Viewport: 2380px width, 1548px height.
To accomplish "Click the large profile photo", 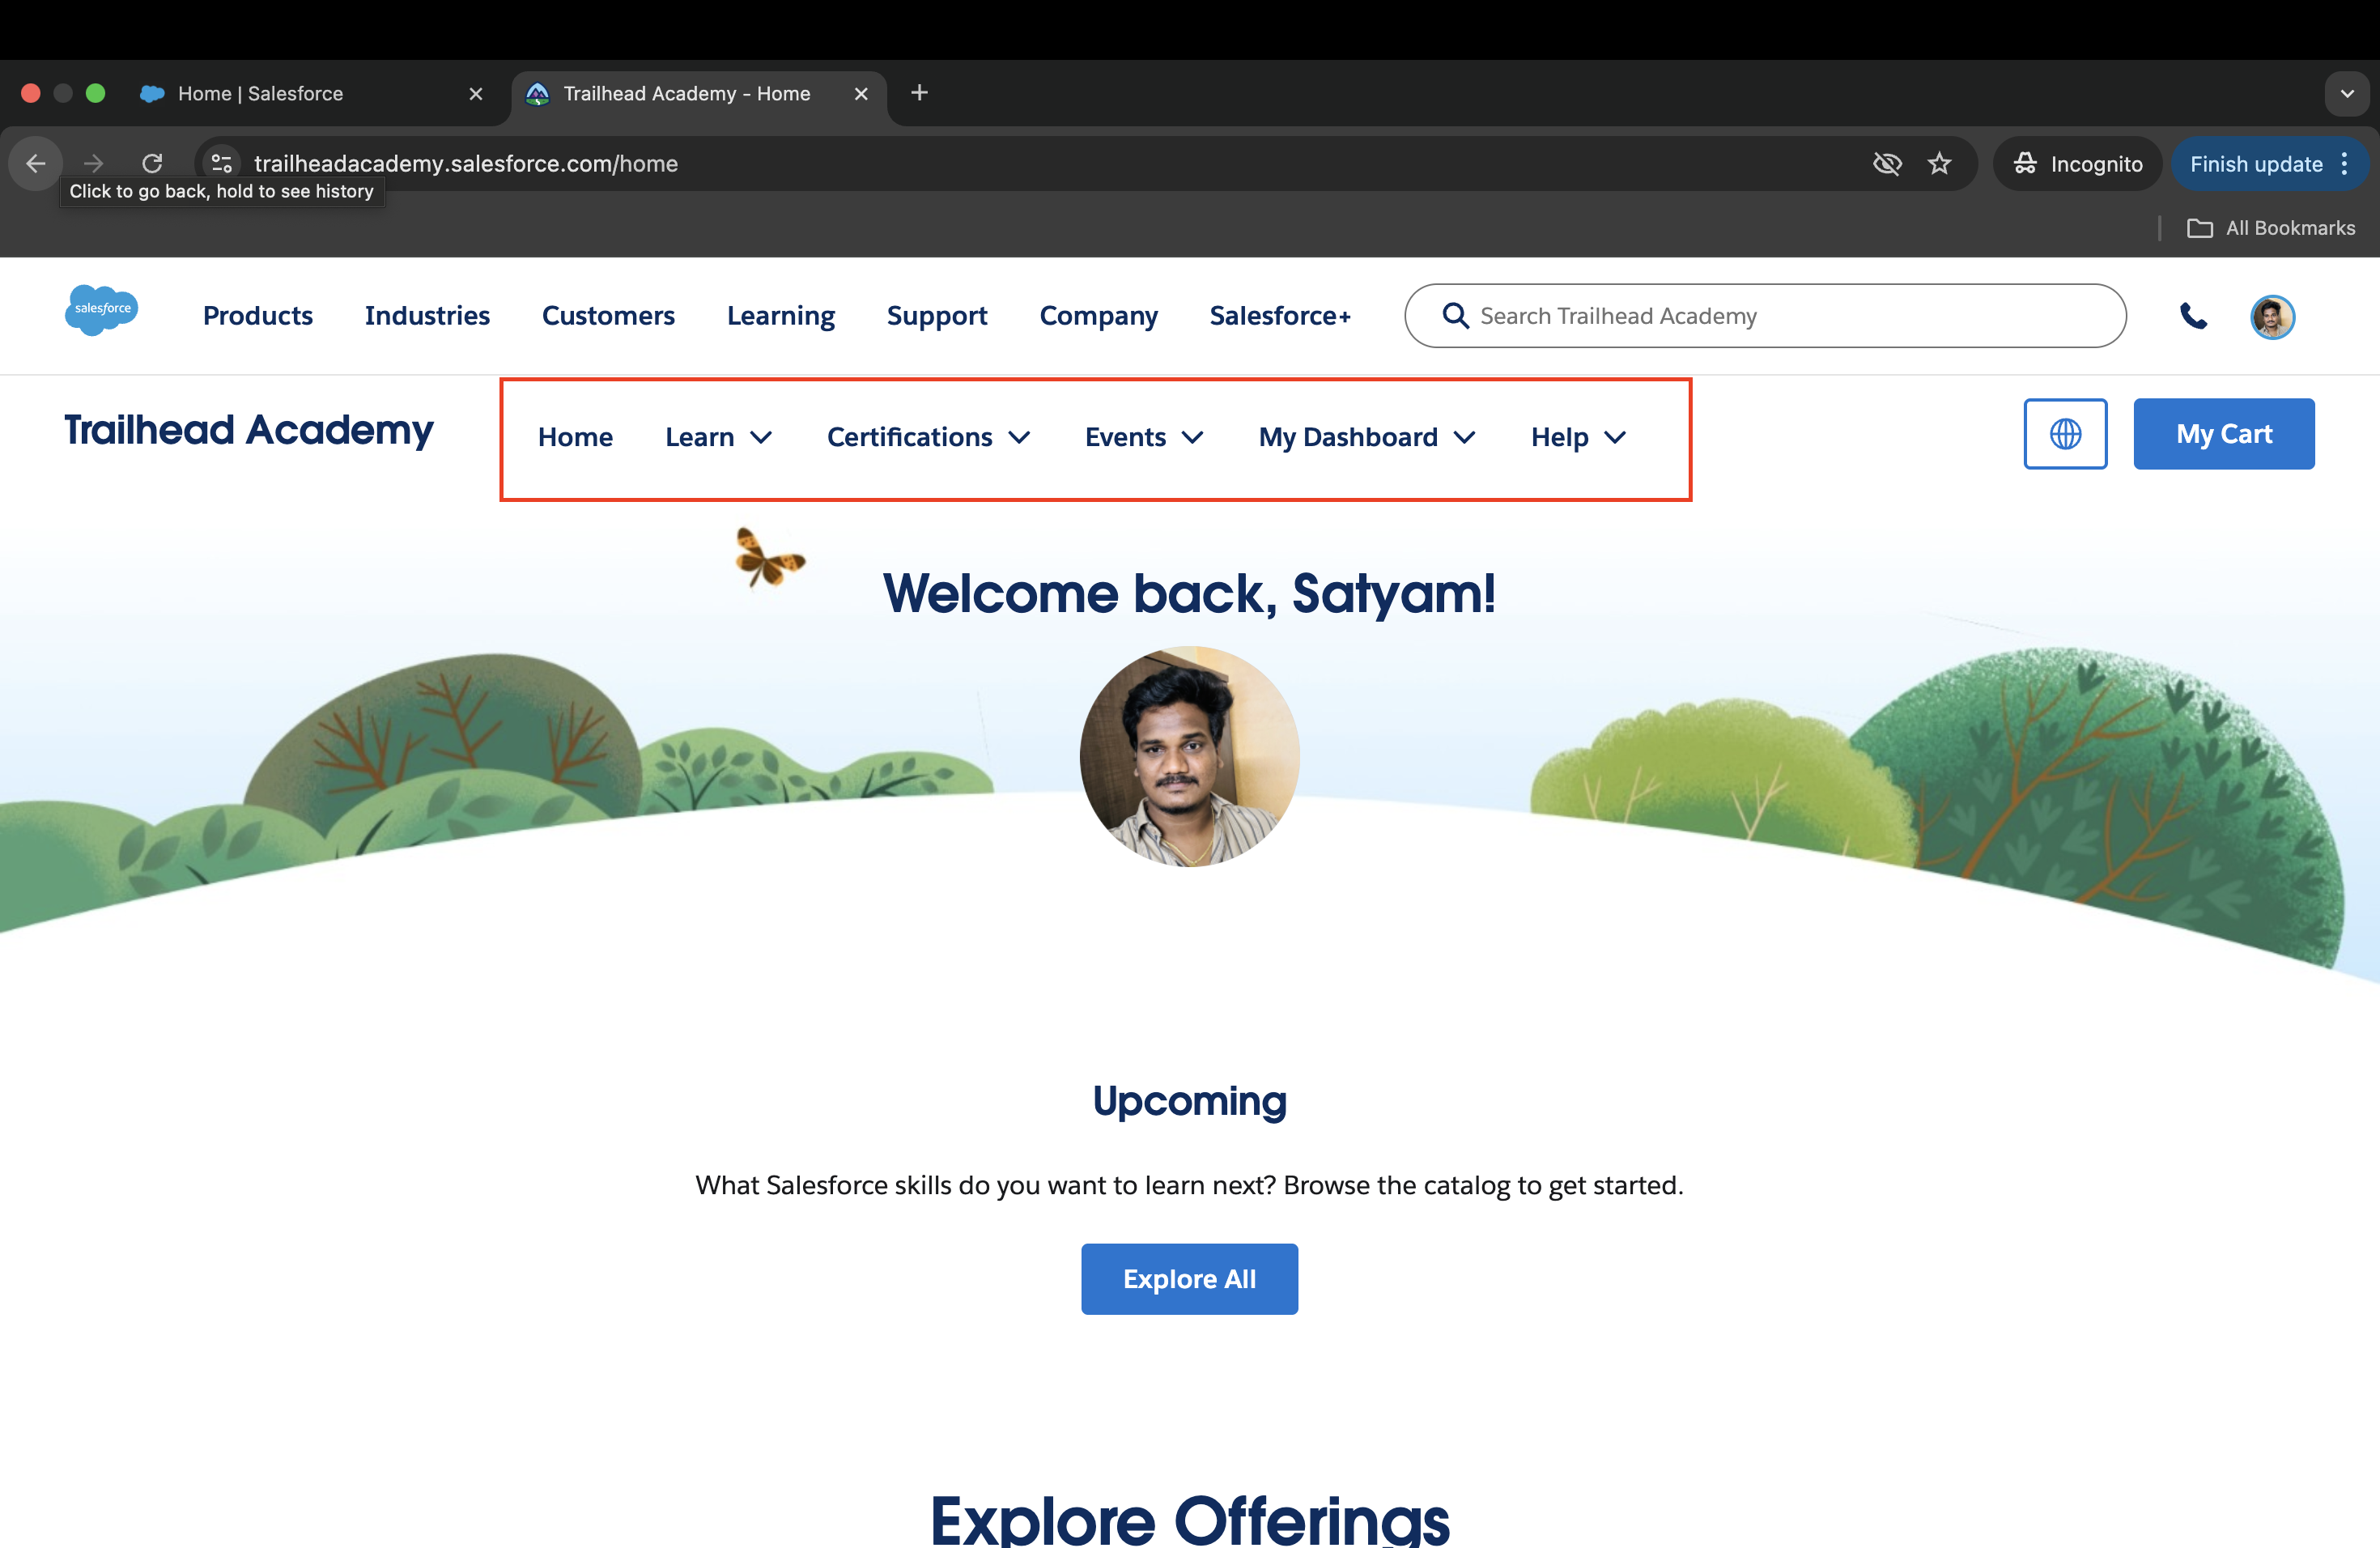I will click(x=1190, y=756).
